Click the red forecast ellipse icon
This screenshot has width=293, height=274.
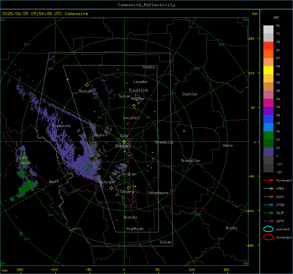coord(268,237)
